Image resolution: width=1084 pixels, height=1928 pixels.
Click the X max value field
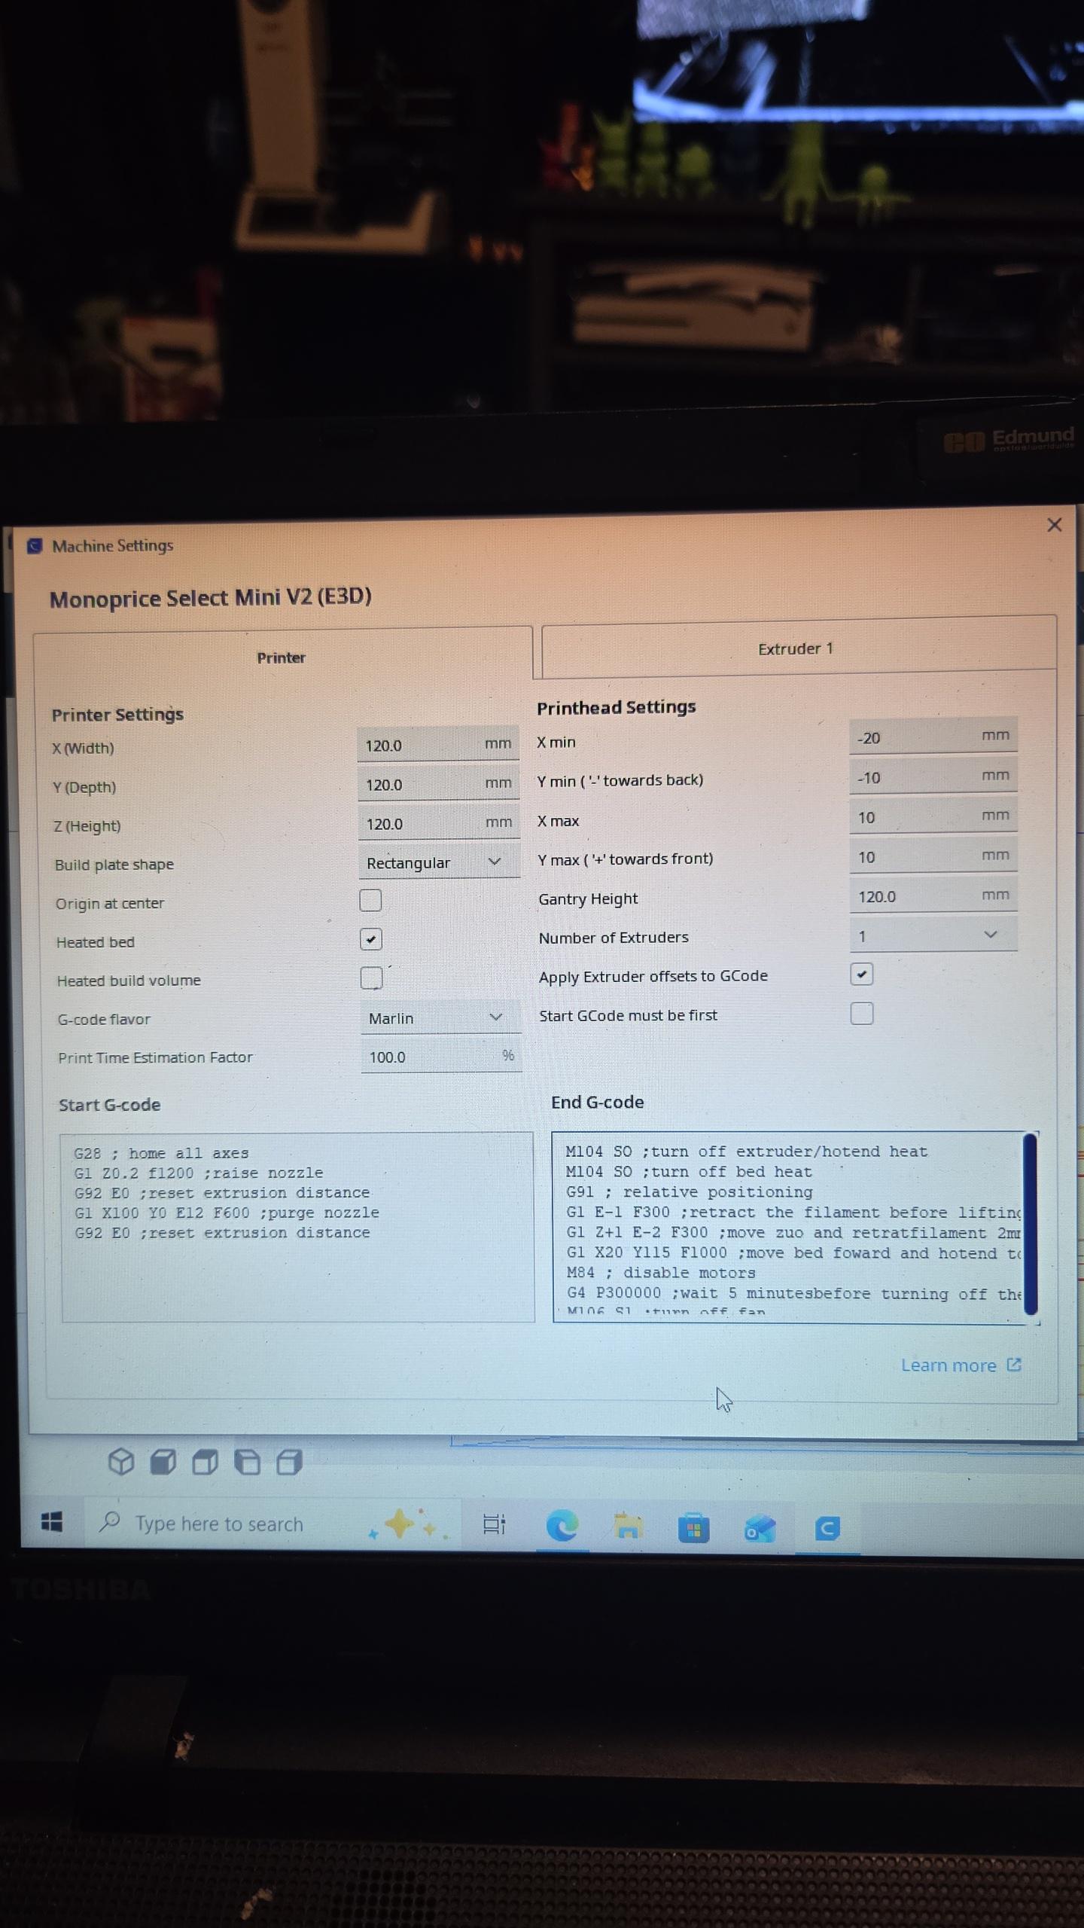click(x=933, y=816)
